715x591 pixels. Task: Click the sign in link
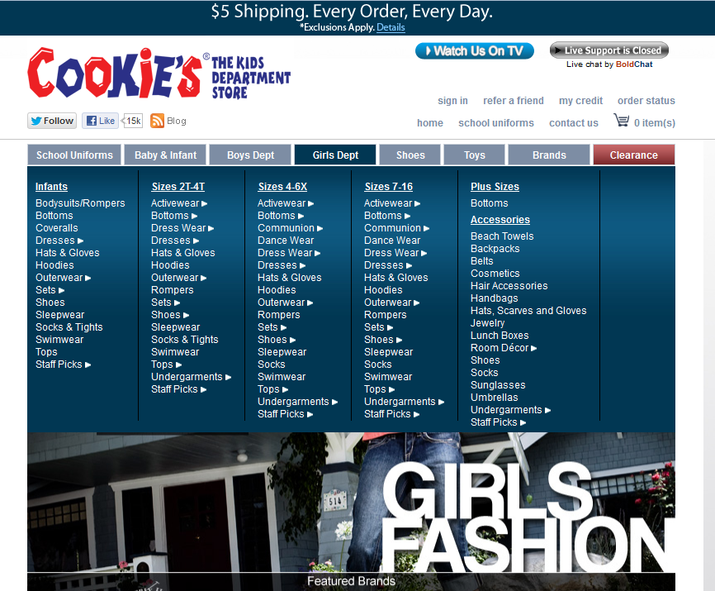click(x=452, y=101)
